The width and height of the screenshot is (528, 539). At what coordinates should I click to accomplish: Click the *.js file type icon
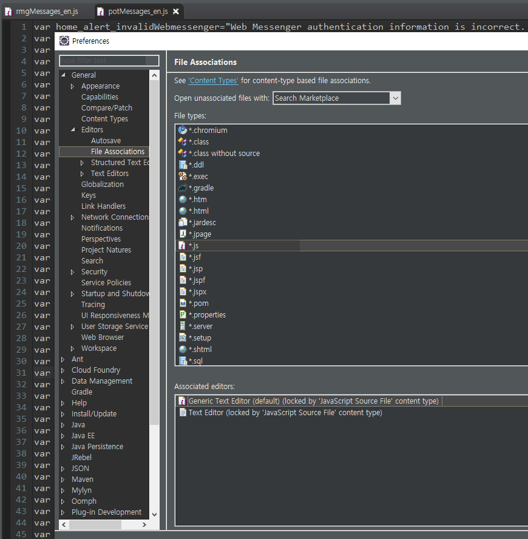(x=182, y=245)
